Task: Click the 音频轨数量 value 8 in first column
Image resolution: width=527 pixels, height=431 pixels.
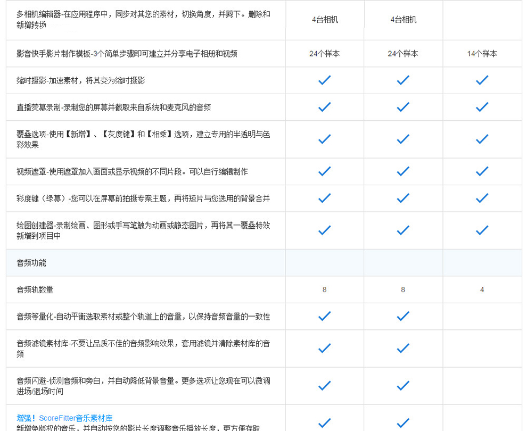Action: (324, 289)
